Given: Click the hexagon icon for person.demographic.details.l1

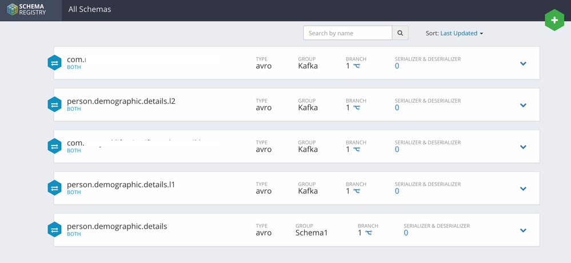Looking at the screenshot, I should (x=54, y=188).
